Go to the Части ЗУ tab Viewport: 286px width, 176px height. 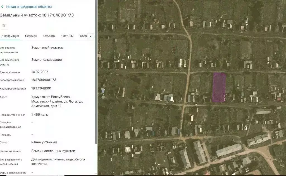coord(67,36)
